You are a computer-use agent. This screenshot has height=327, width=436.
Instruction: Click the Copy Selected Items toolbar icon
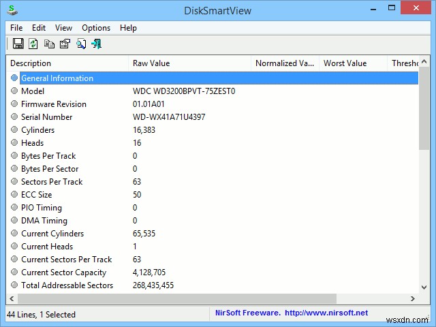point(49,44)
